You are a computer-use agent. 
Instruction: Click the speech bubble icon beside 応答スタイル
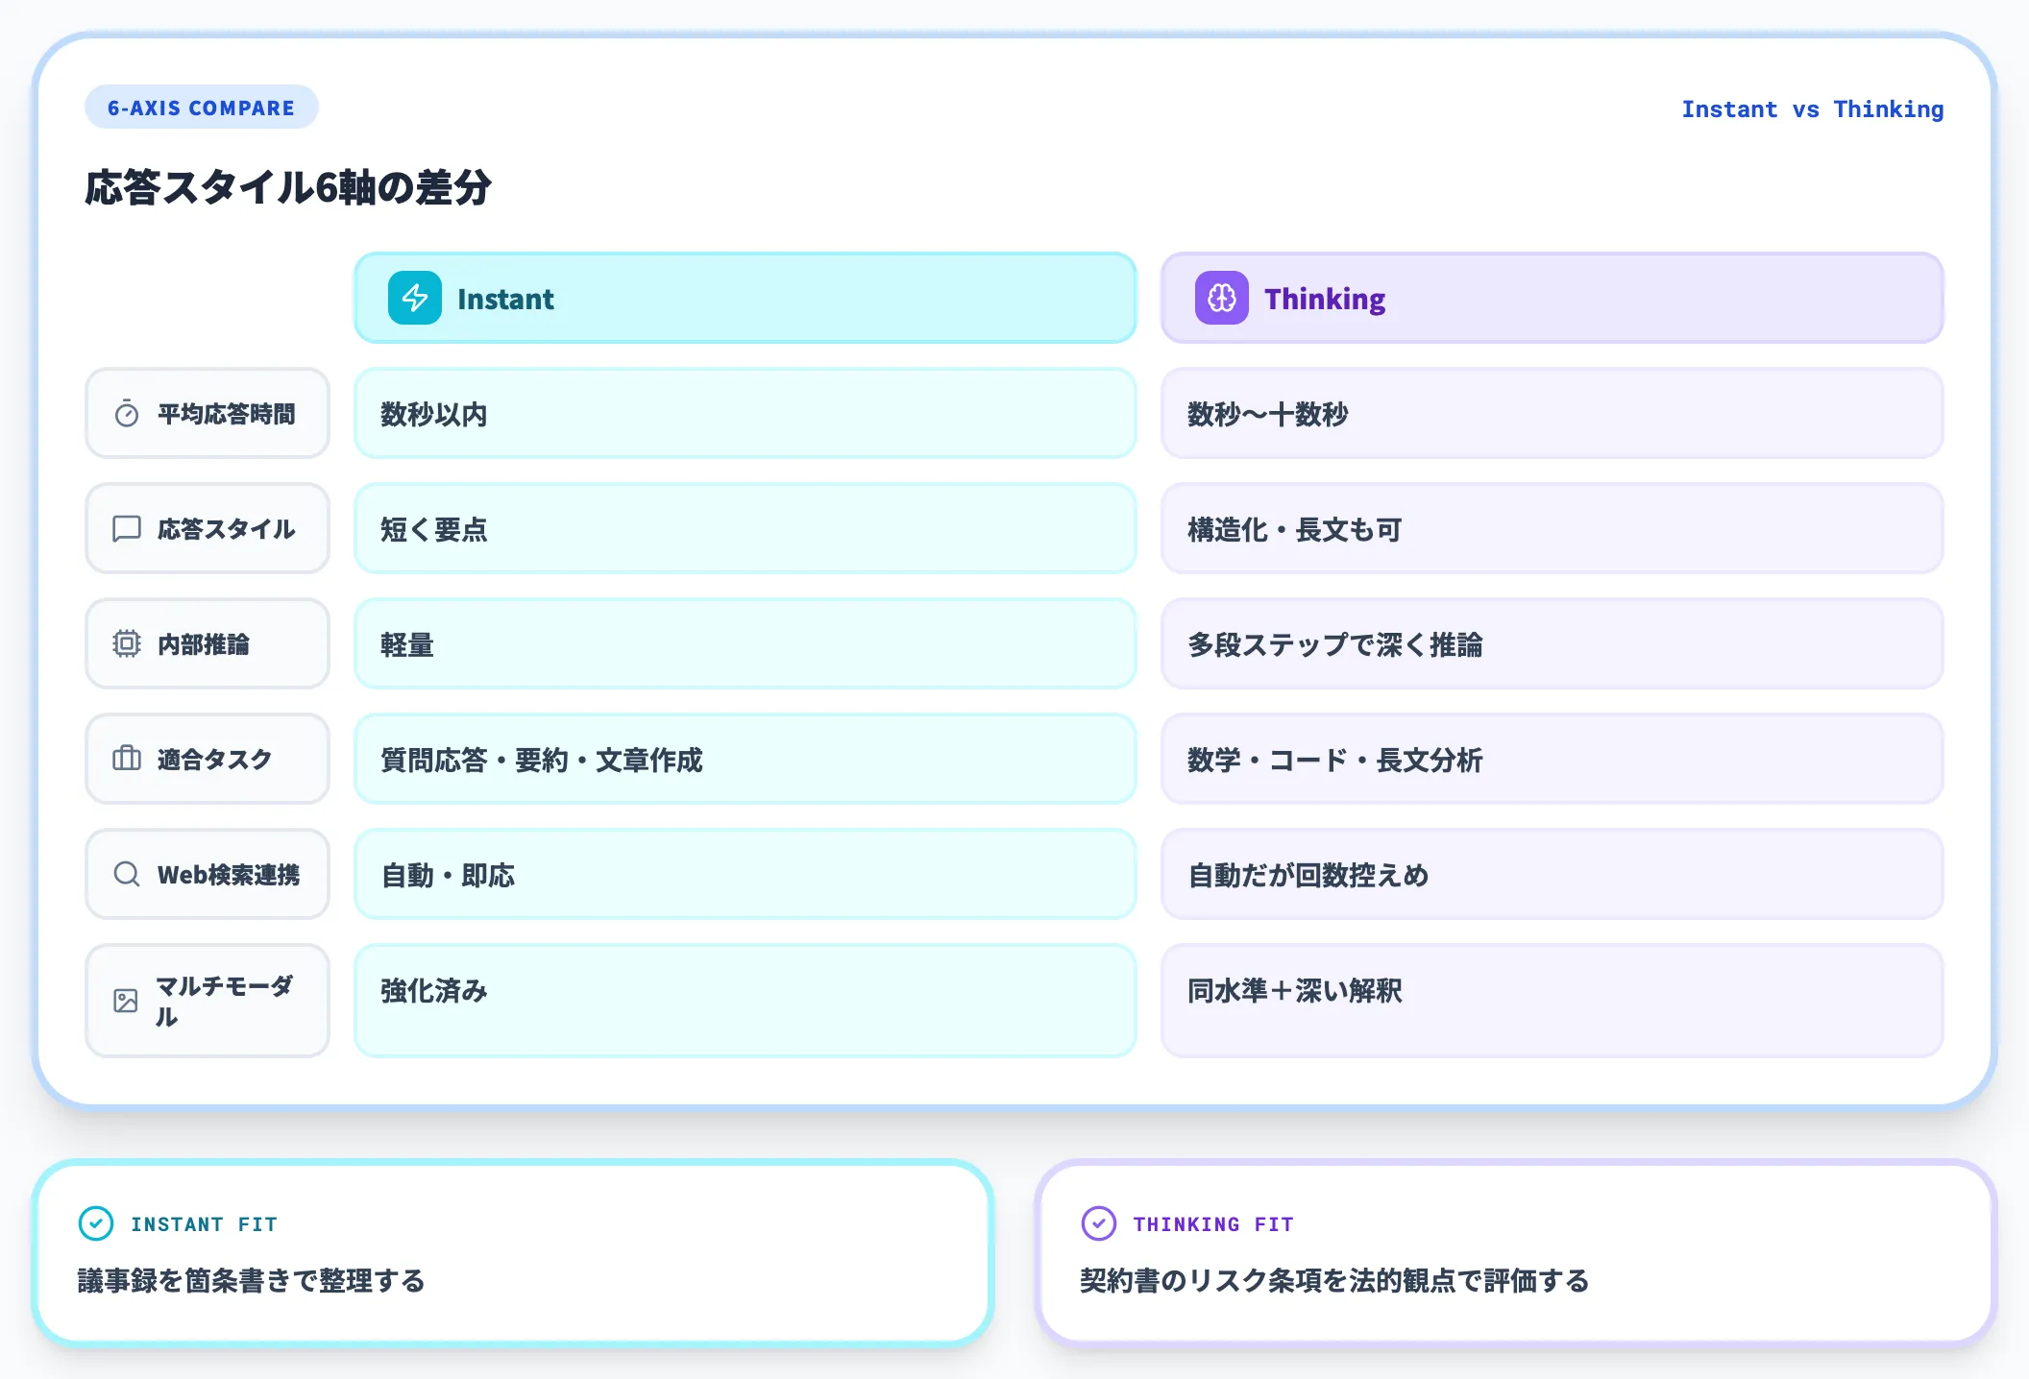[x=127, y=529]
